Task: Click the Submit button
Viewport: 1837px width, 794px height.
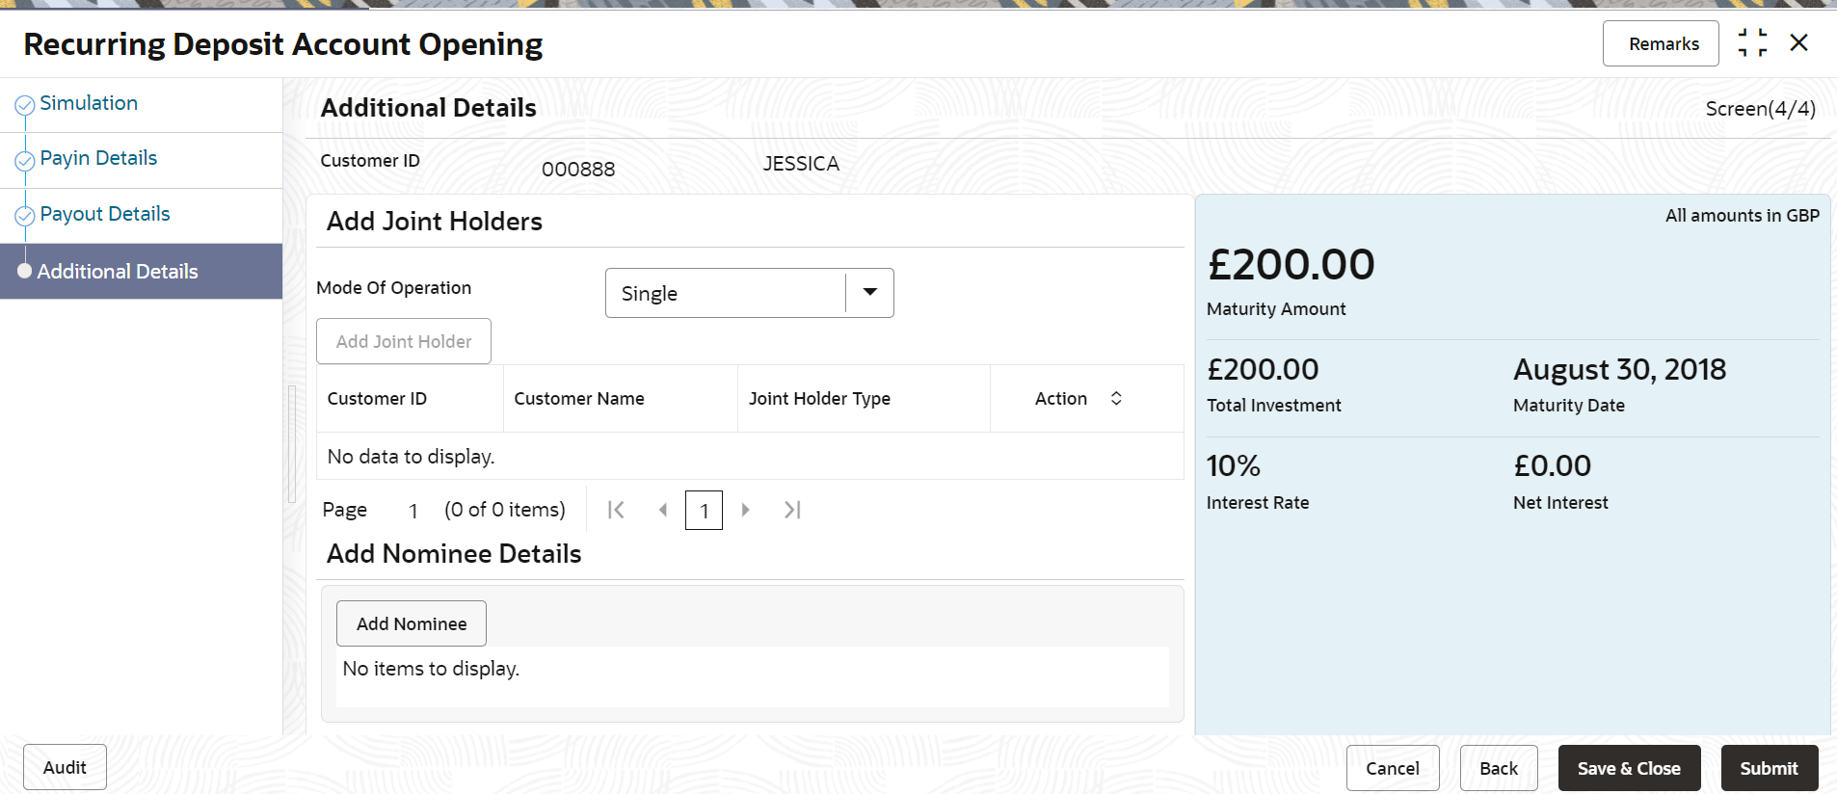Action: [x=1769, y=768]
